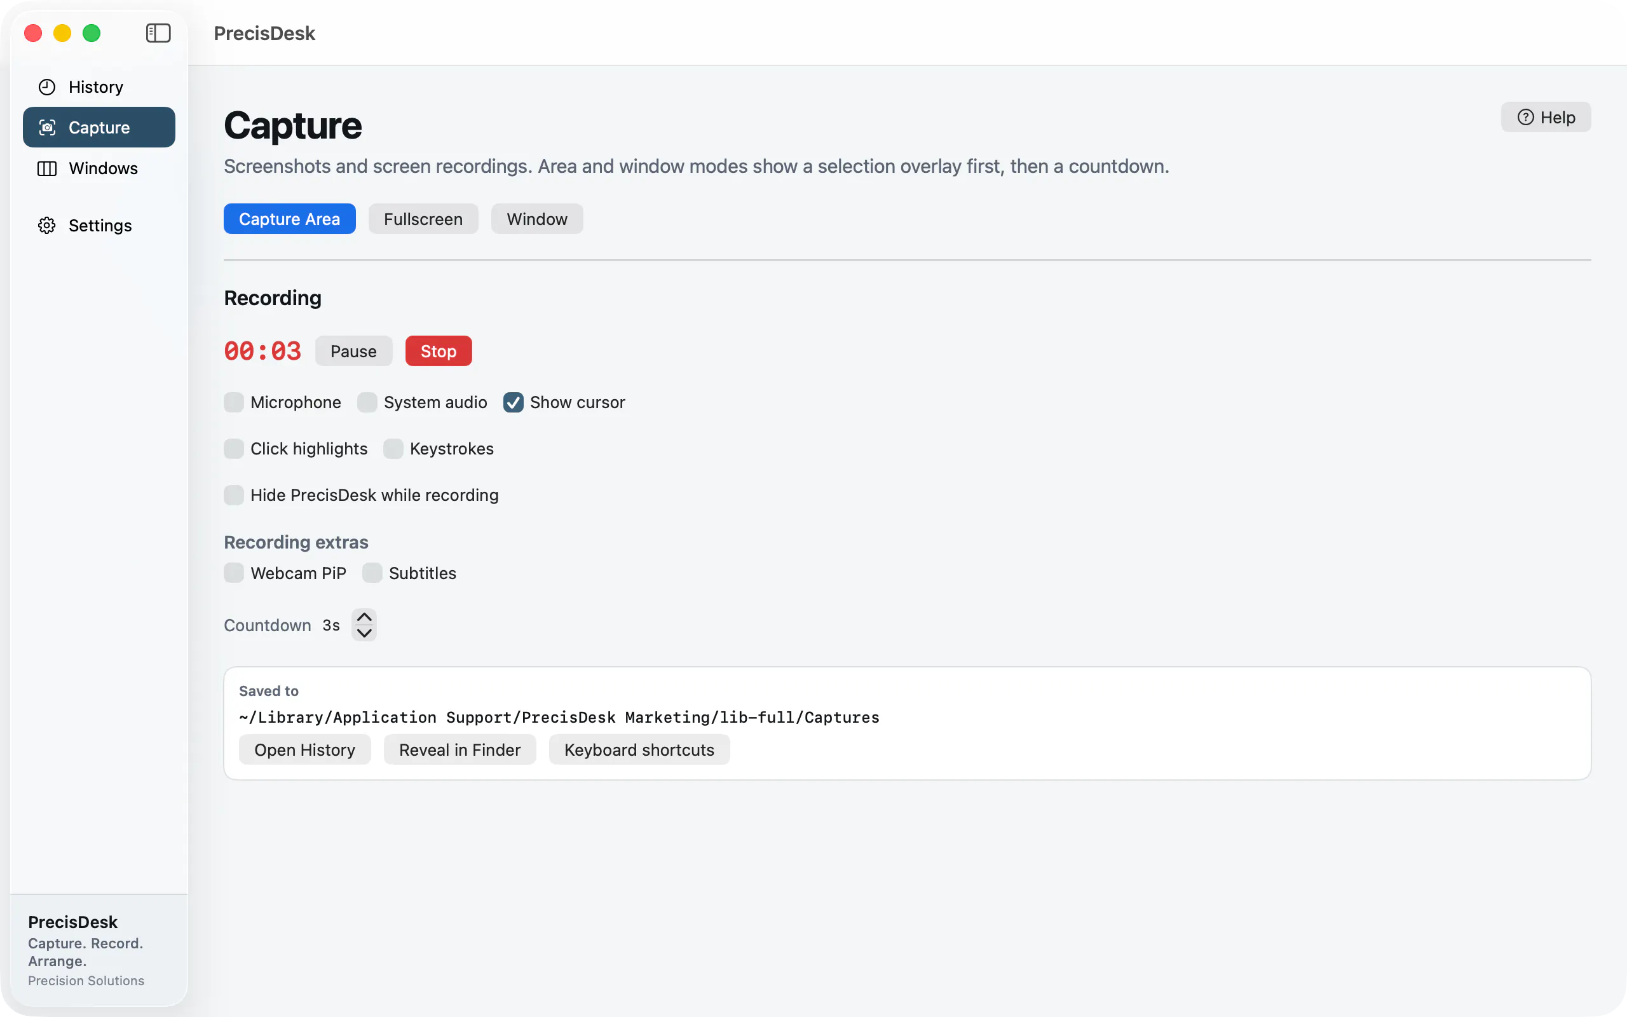This screenshot has height=1017, width=1627.
Task: Click the "Precision Solutions" footer text
Action: 86,981
